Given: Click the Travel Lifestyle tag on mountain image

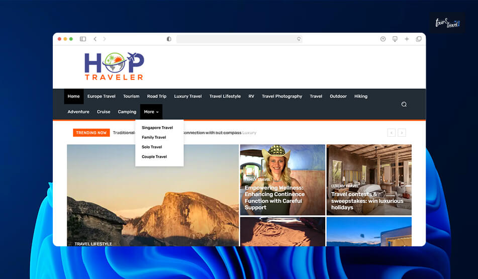Looking at the screenshot, I should pyautogui.click(x=93, y=244).
